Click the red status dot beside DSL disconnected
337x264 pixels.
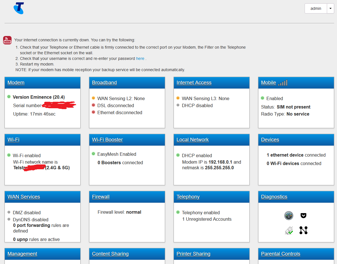(94, 105)
